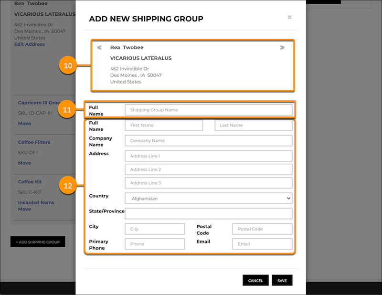Click into Address Line 3 field
Viewport: 382px width, 295px height.
click(x=208, y=183)
